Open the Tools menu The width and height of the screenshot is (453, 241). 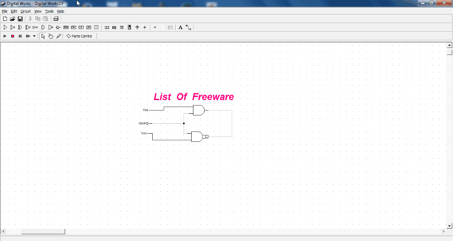coord(49,11)
